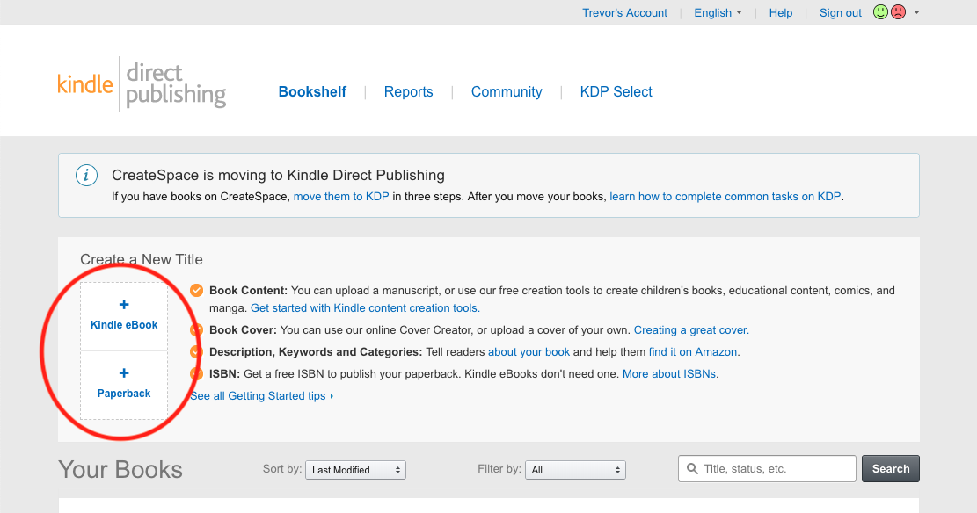
Task: Open the Reports tab
Action: click(408, 92)
